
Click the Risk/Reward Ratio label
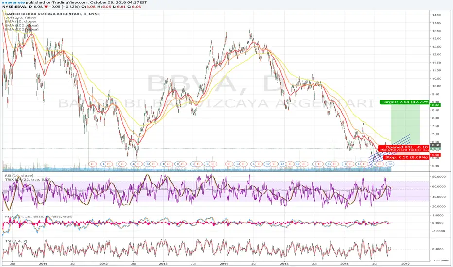(x=404, y=150)
